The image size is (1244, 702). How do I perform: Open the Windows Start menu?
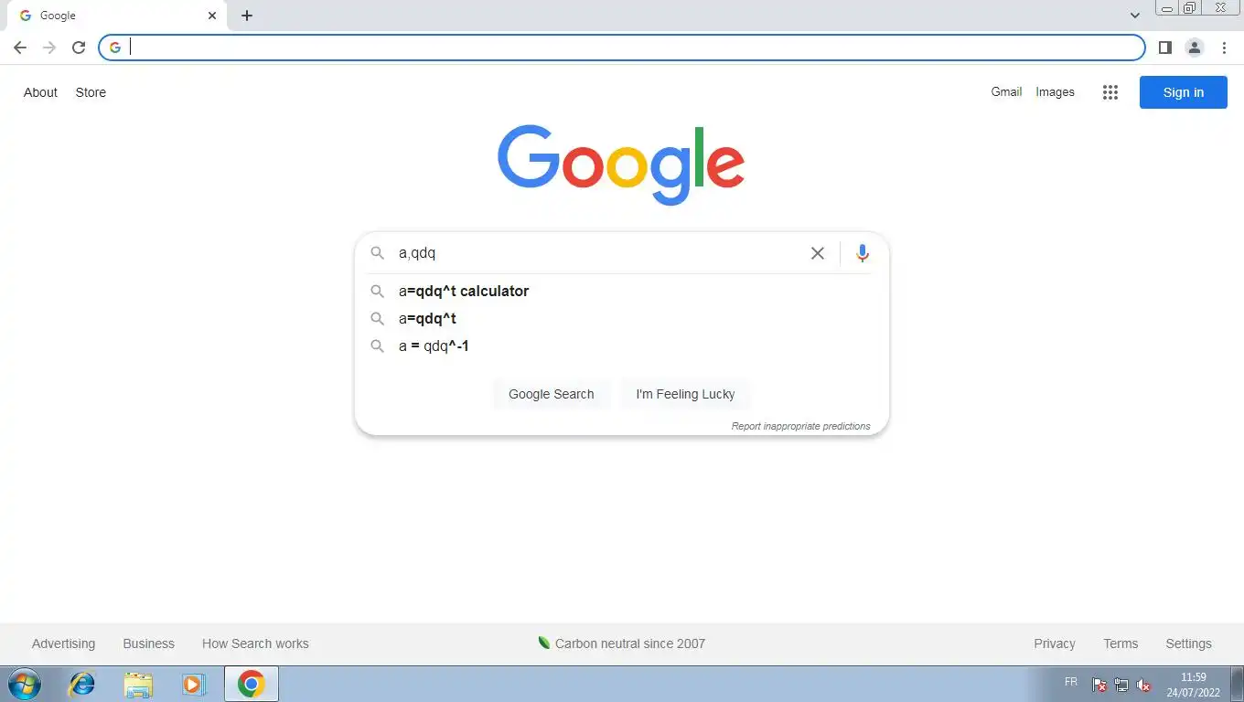[x=25, y=684]
